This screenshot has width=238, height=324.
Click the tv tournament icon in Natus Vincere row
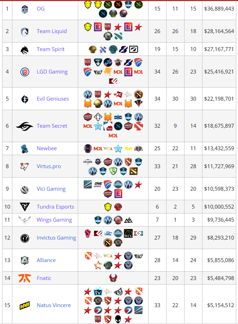point(98,292)
